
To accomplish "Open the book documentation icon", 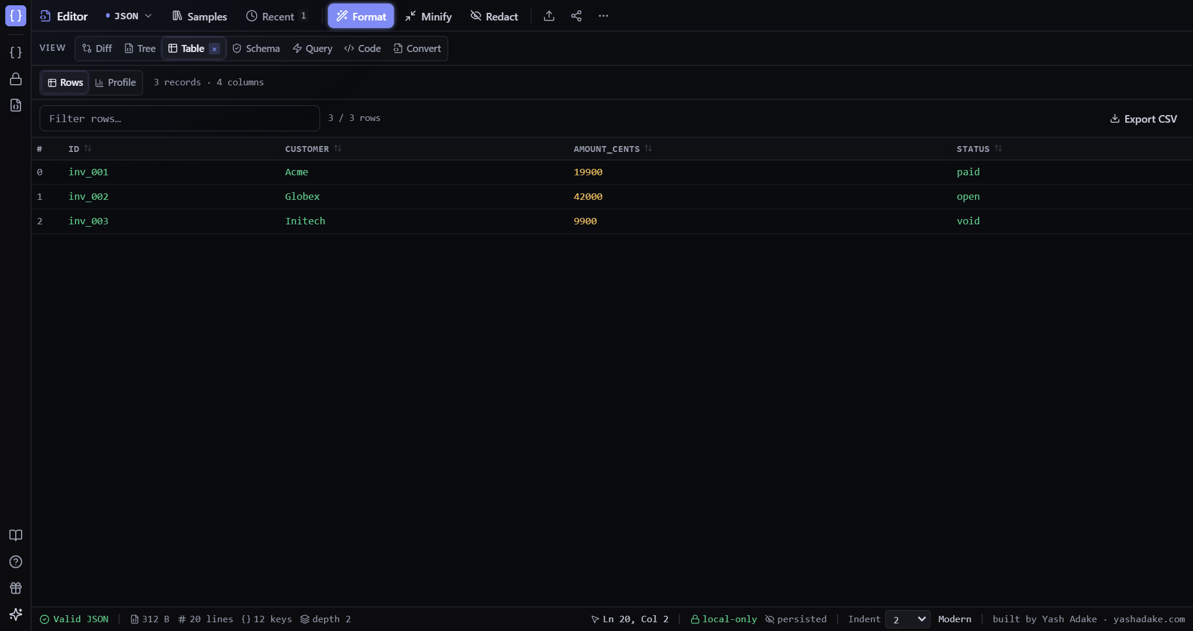I will (16, 535).
